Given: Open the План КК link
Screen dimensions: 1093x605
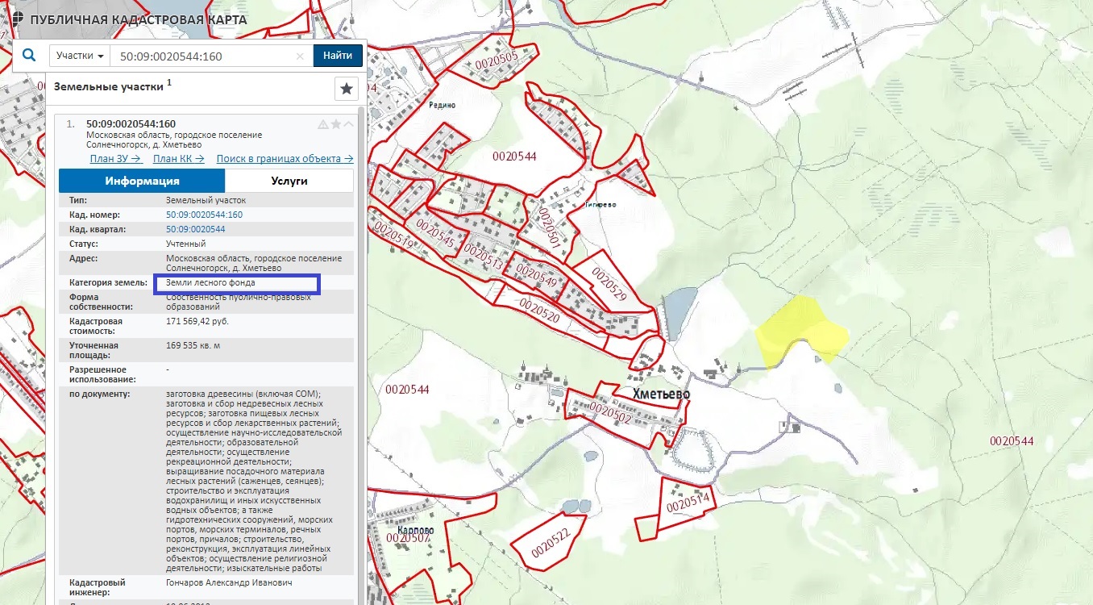Looking at the screenshot, I should [x=178, y=159].
